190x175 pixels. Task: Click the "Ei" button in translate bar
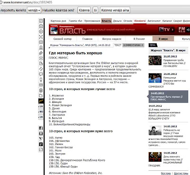tap(95, 10)
